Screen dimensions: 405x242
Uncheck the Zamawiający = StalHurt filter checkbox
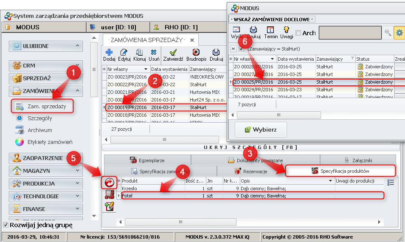[x=242, y=49]
